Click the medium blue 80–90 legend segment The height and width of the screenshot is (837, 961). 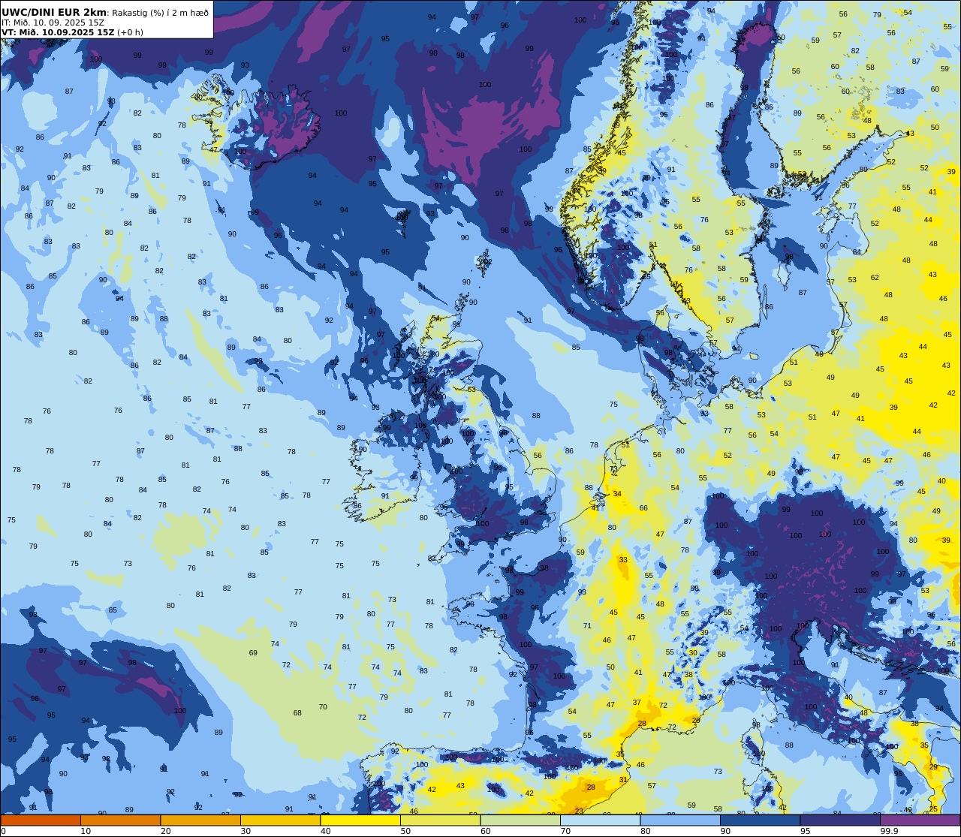(680, 820)
